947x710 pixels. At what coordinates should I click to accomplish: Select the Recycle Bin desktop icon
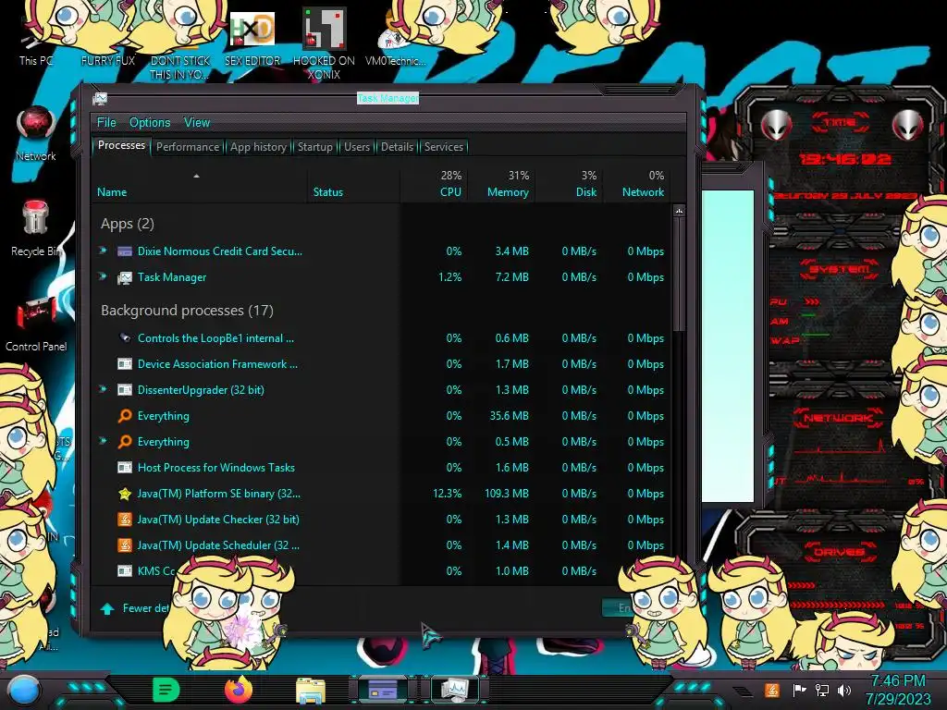click(36, 228)
